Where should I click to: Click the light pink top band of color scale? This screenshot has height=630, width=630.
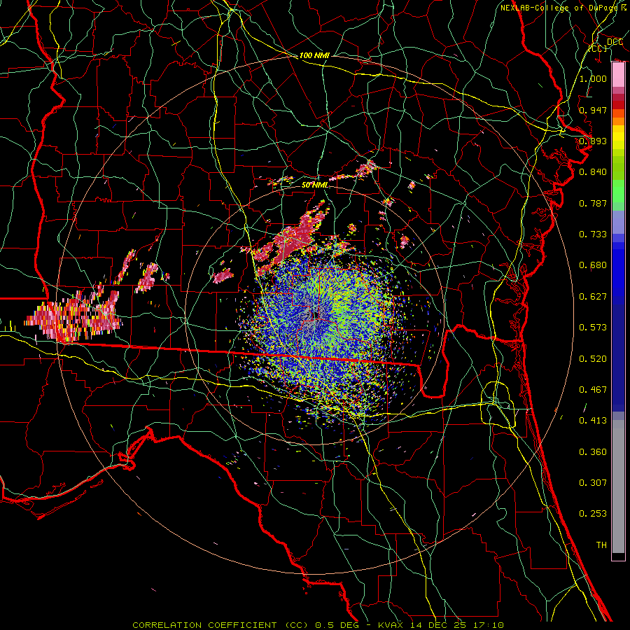click(618, 75)
